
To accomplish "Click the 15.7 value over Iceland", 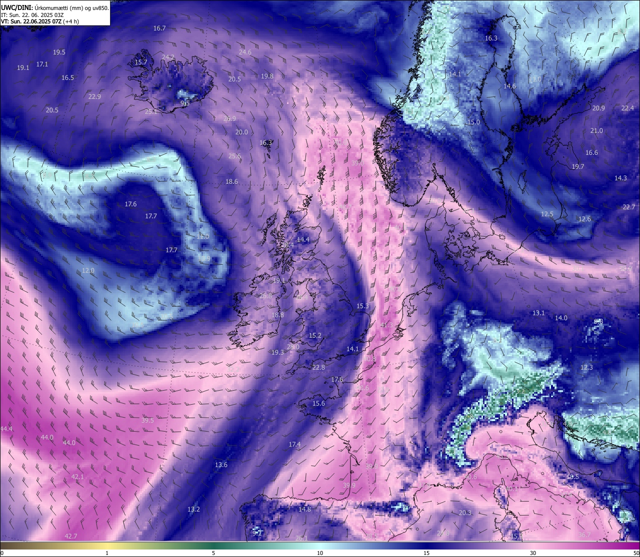I will (141, 62).
